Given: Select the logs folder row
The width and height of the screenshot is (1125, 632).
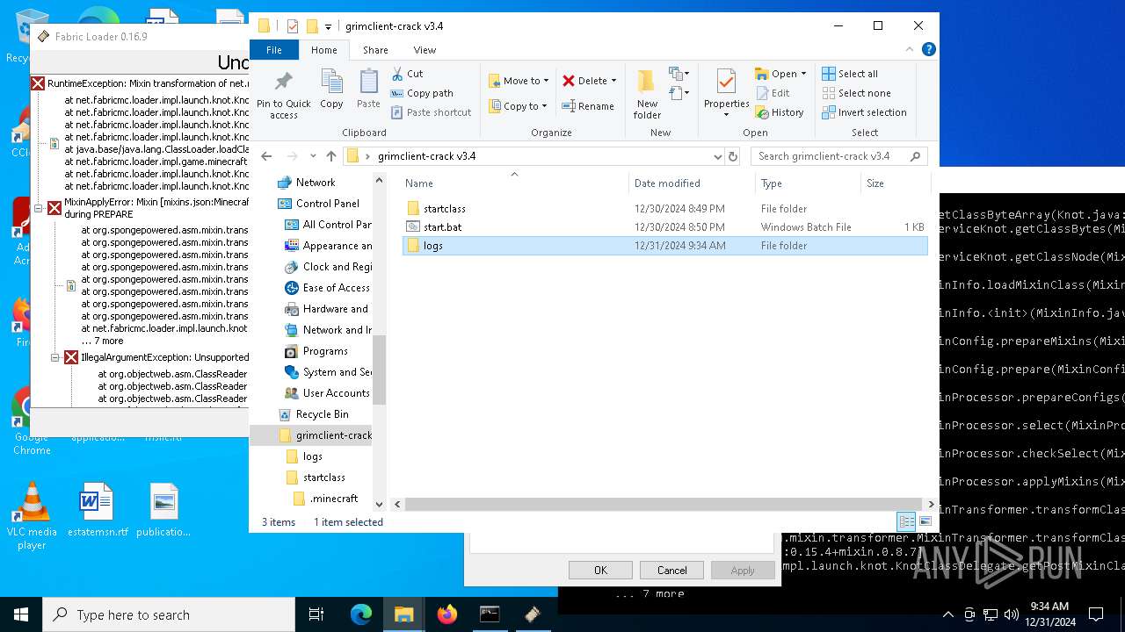Looking at the screenshot, I should point(665,246).
